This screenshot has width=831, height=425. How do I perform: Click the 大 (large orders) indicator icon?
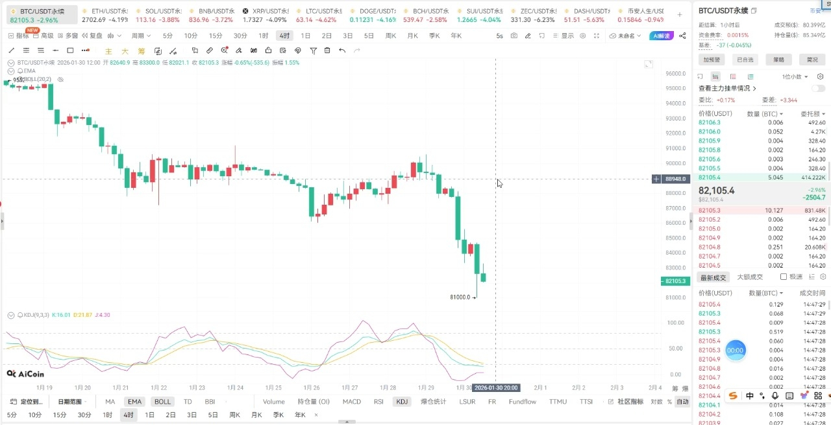click(125, 51)
